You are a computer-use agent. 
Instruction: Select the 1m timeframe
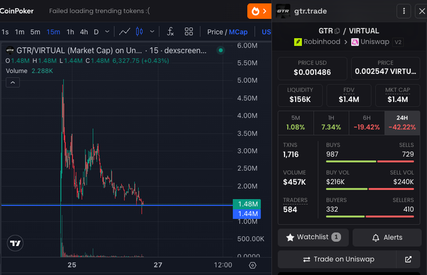click(x=19, y=32)
